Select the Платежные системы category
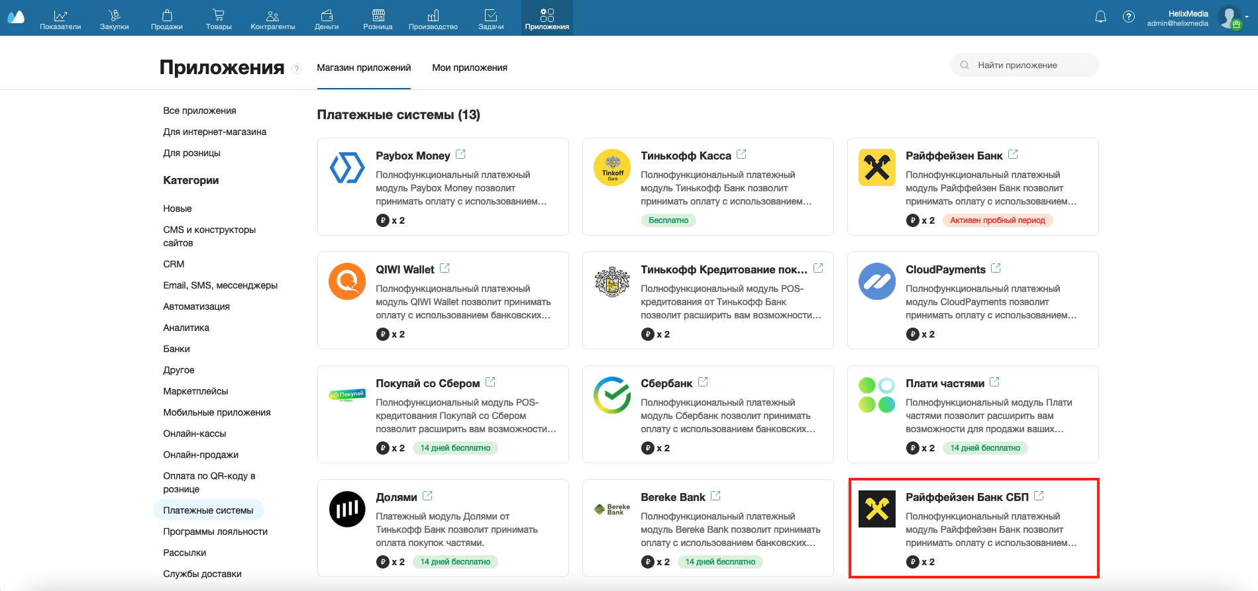 point(208,510)
